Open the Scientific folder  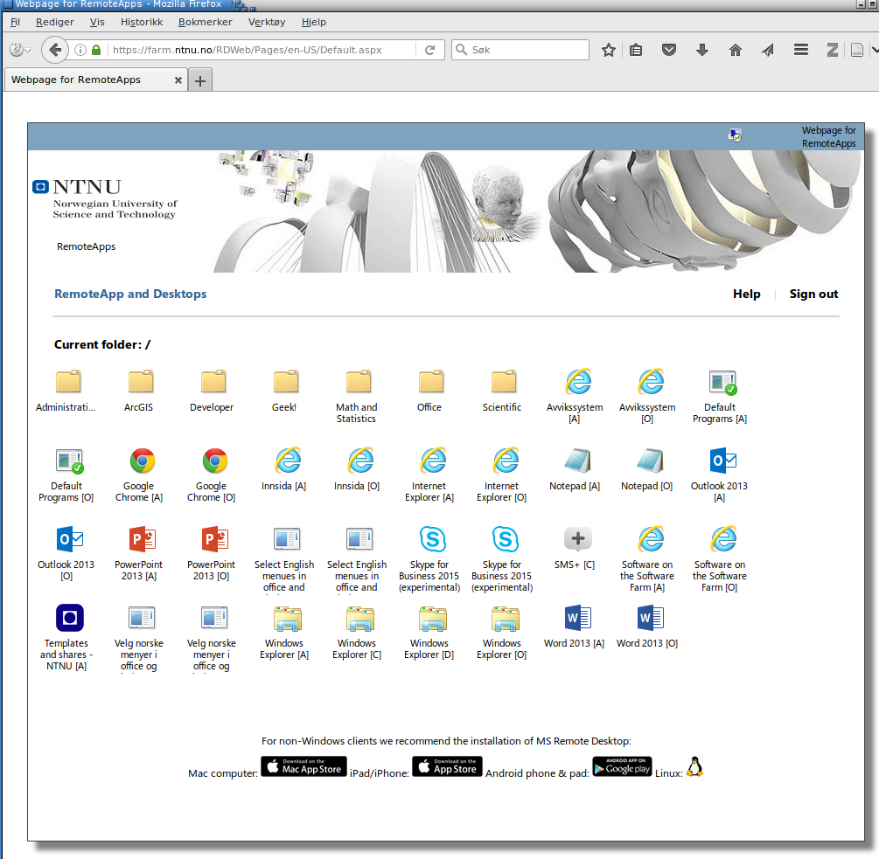click(x=504, y=382)
